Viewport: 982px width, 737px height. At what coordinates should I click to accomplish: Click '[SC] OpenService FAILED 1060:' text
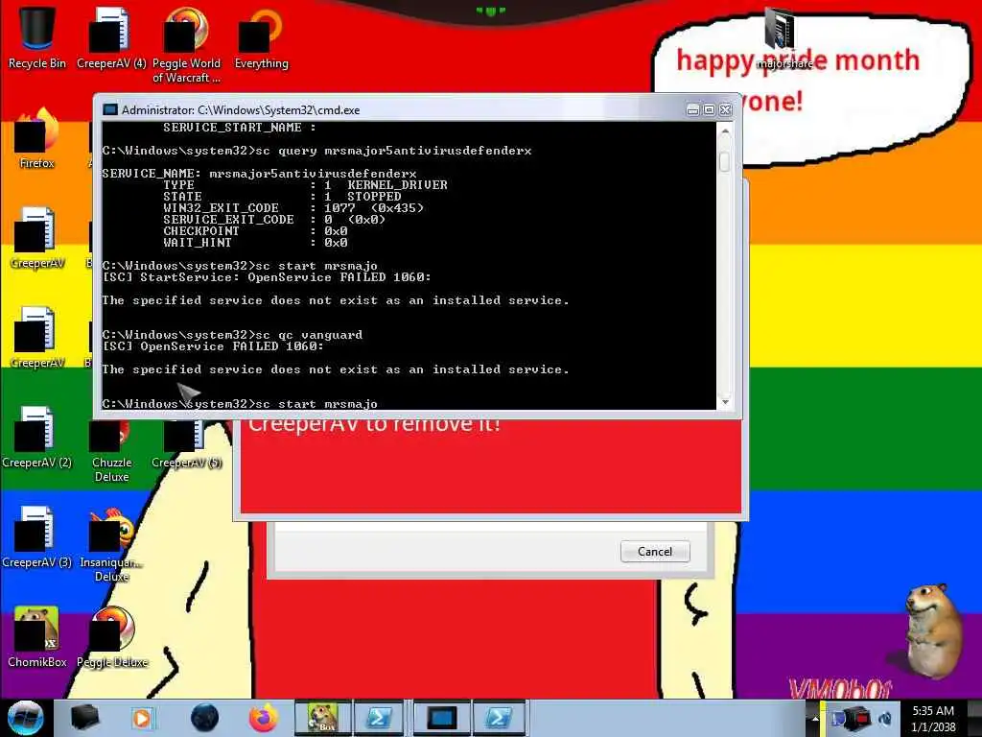coord(213,345)
